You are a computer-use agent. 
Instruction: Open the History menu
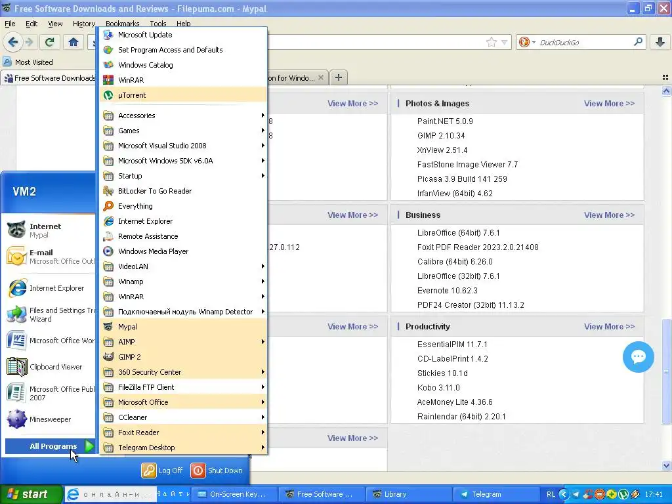[83, 24]
